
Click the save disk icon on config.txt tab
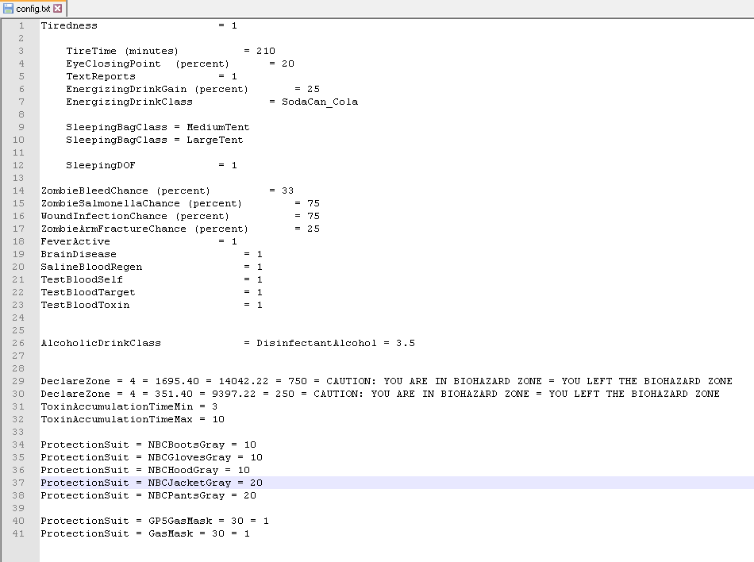pos(8,9)
